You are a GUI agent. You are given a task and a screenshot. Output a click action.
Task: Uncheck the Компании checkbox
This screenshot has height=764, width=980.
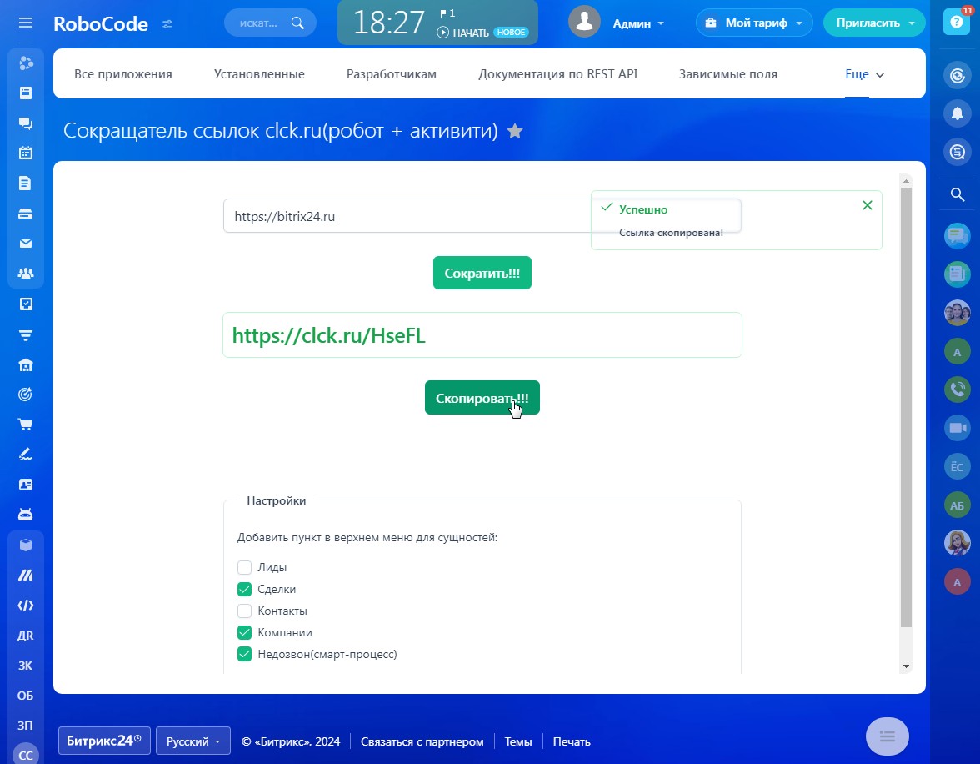coord(244,632)
